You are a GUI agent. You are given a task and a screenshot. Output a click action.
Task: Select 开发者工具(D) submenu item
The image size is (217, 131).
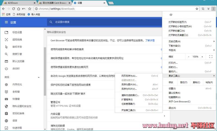(x=139, y=110)
